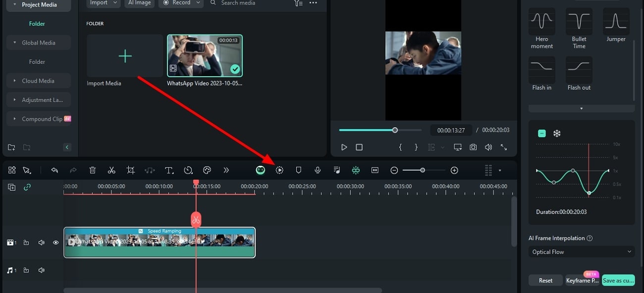Open the timeline layout grid options

click(488, 170)
